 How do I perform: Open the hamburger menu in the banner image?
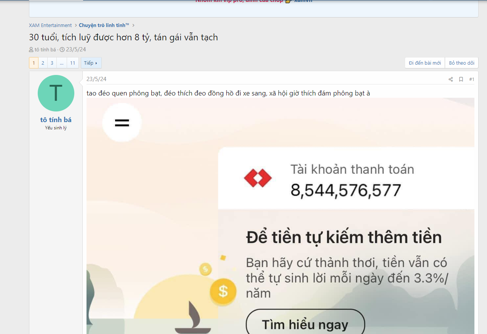(x=121, y=122)
